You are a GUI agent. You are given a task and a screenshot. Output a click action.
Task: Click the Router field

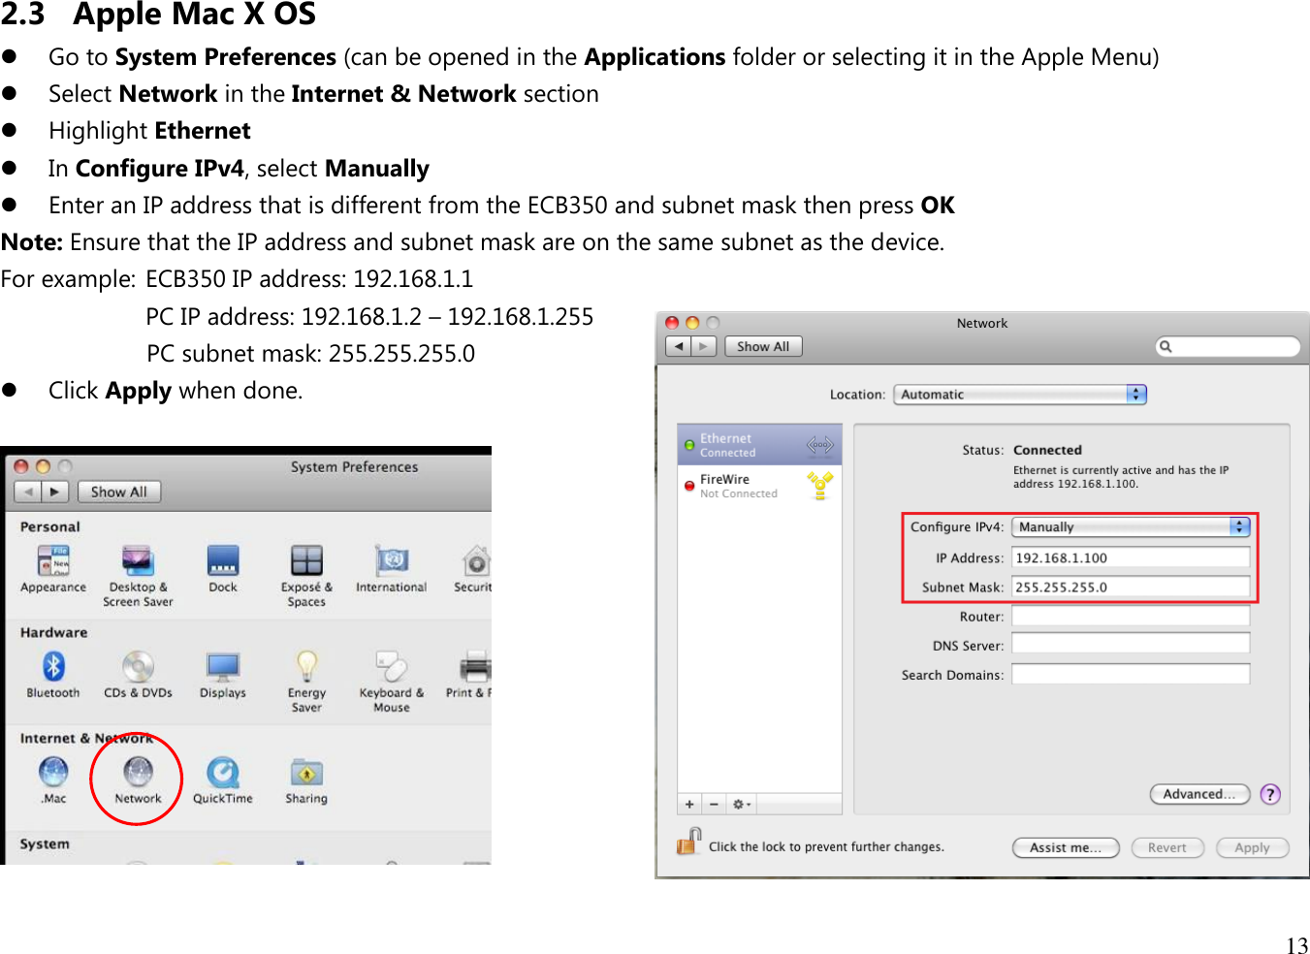click(1131, 616)
